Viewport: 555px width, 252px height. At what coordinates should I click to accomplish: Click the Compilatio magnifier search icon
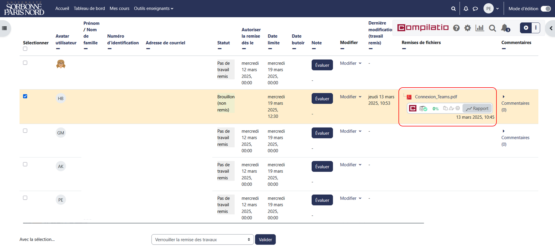(492, 28)
